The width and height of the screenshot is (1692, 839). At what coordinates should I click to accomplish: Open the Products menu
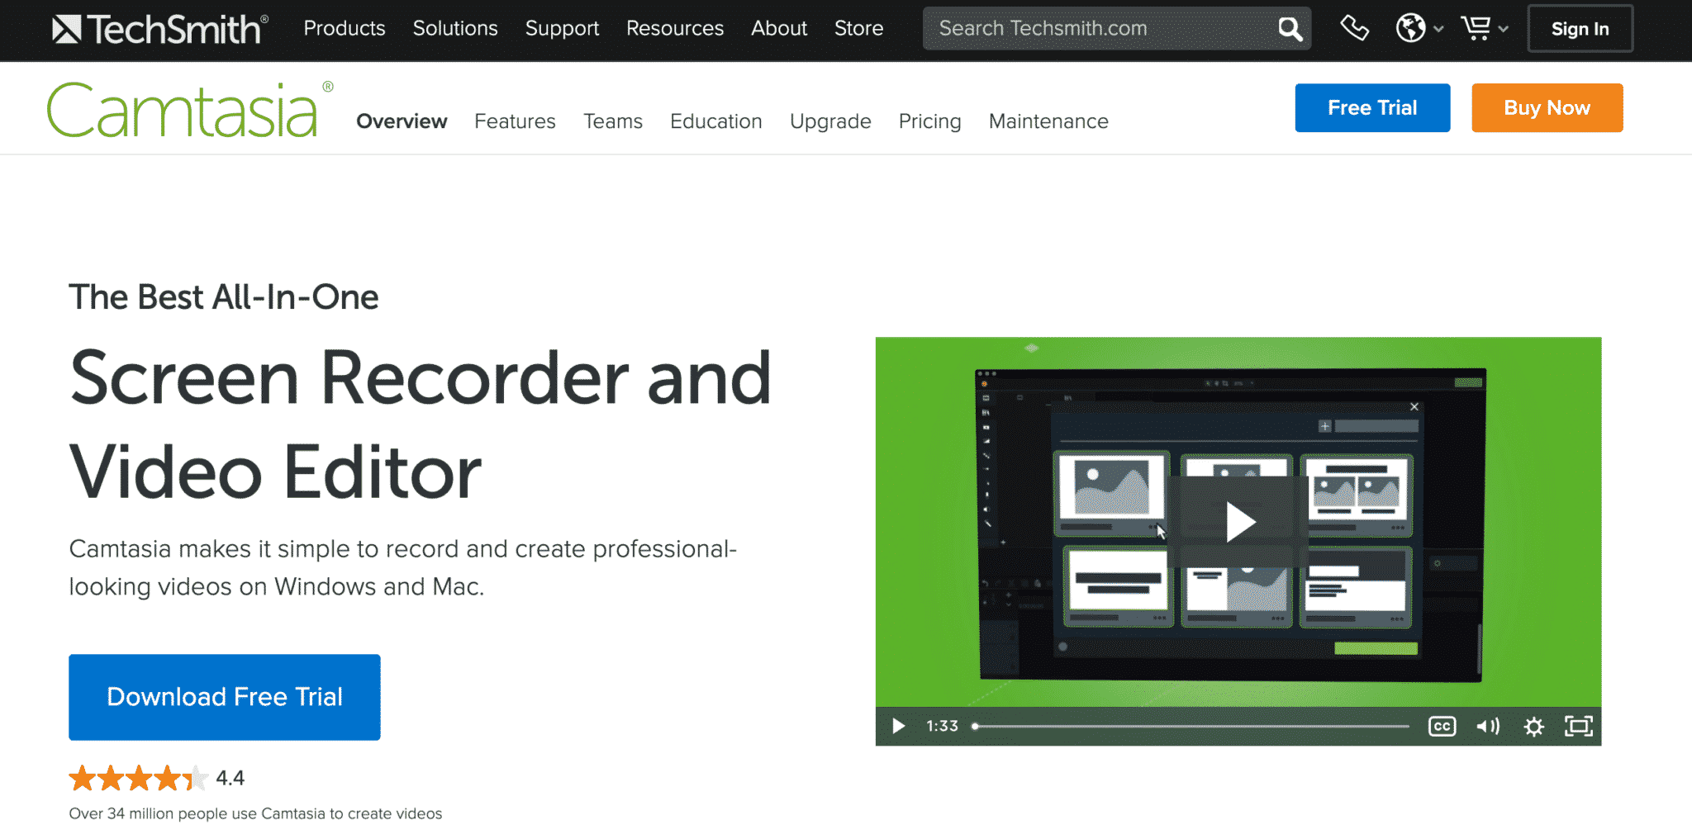pyautogui.click(x=344, y=28)
